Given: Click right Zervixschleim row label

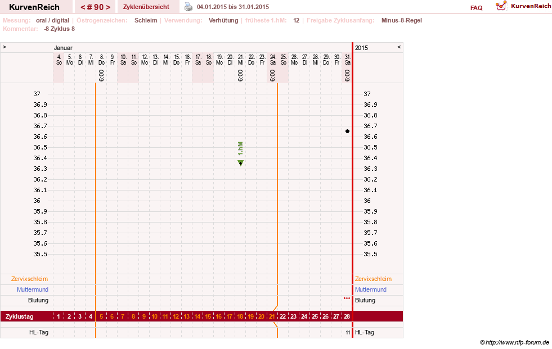Looking at the screenshot, I should (373, 279).
